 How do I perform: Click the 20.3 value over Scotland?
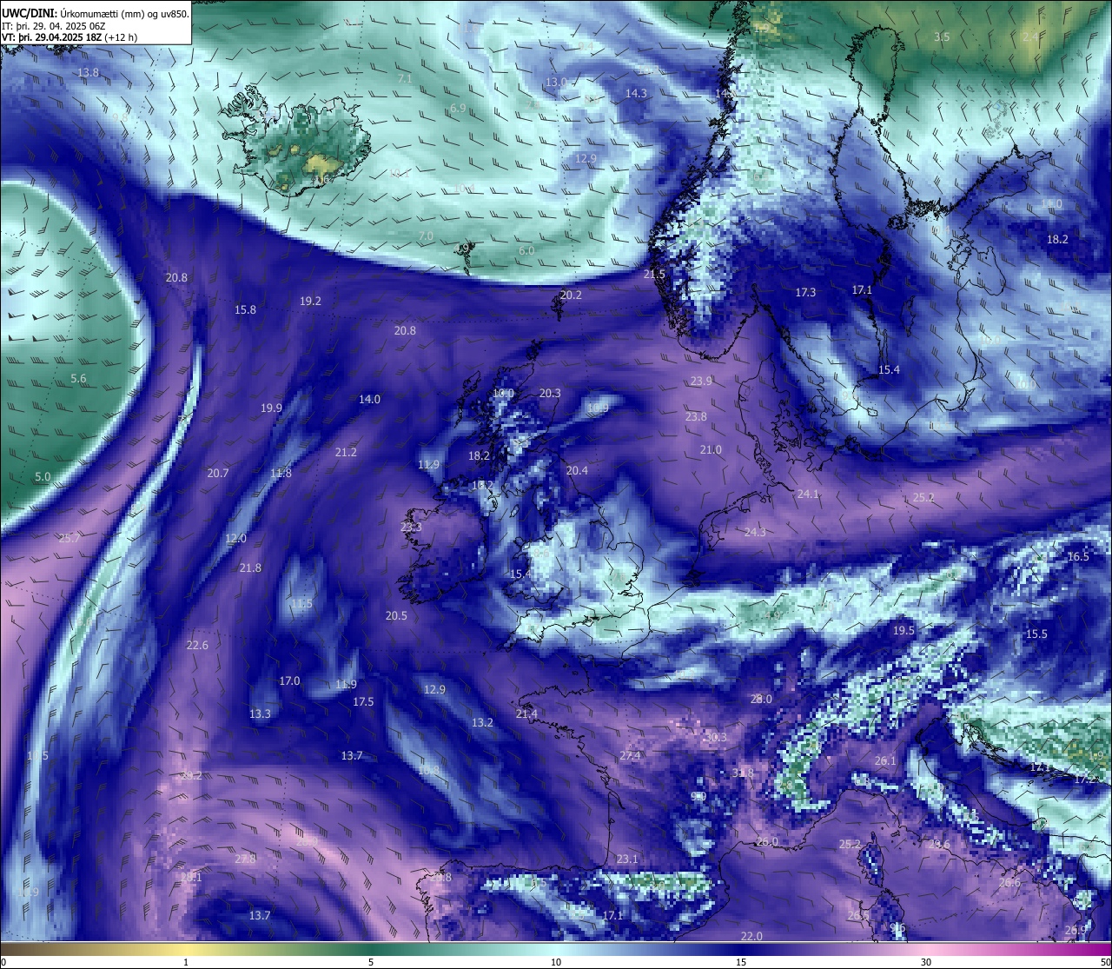click(550, 394)
